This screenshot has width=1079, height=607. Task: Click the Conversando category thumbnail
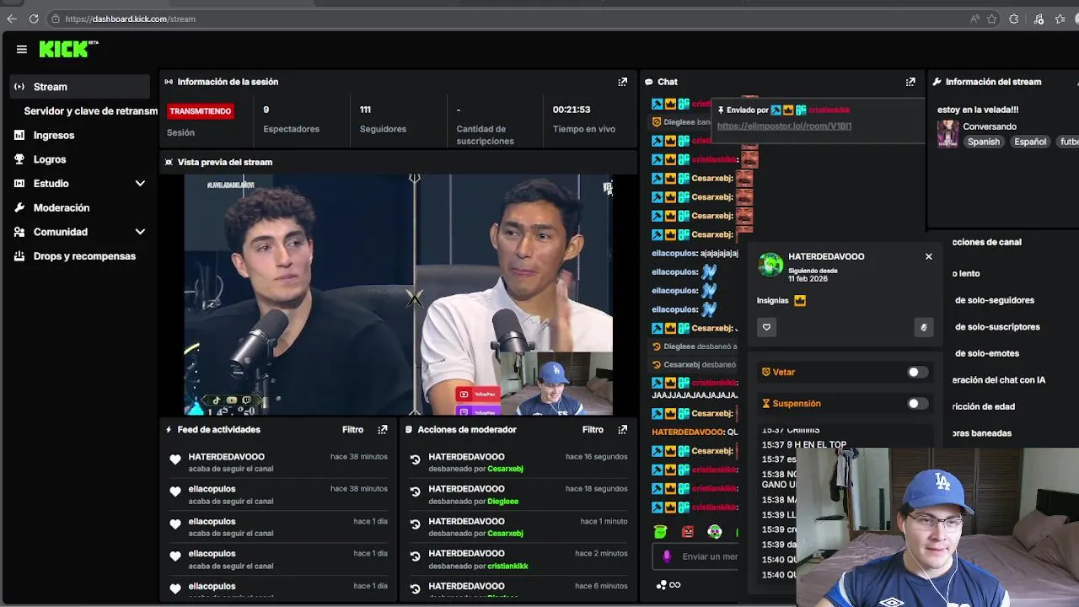[x=948, y=134]
